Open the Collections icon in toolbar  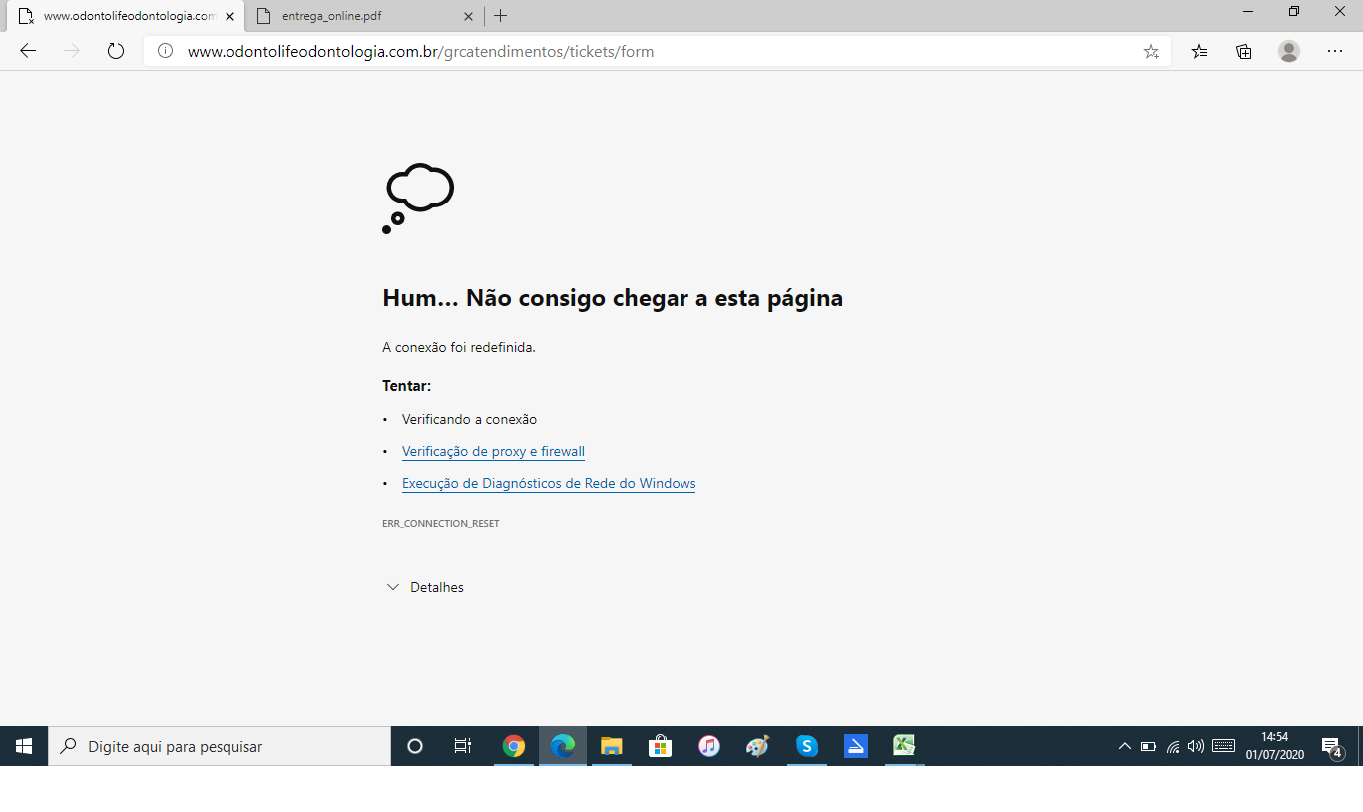tap(1244, 52)
